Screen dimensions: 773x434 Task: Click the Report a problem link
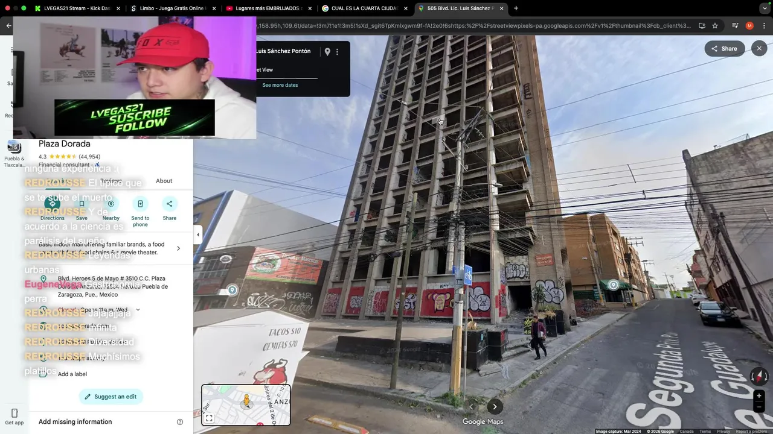point(751,432)
